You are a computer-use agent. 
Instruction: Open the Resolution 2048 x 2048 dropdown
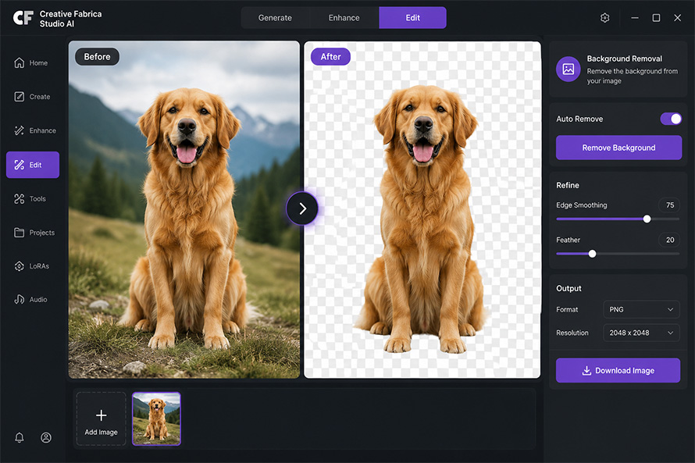point(641,333)
